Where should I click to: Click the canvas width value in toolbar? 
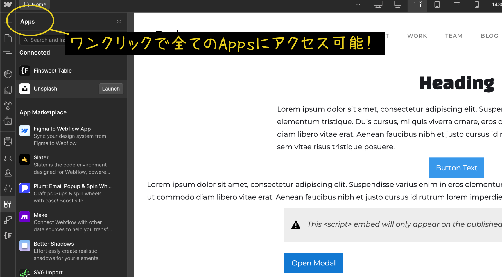point(497,4)
